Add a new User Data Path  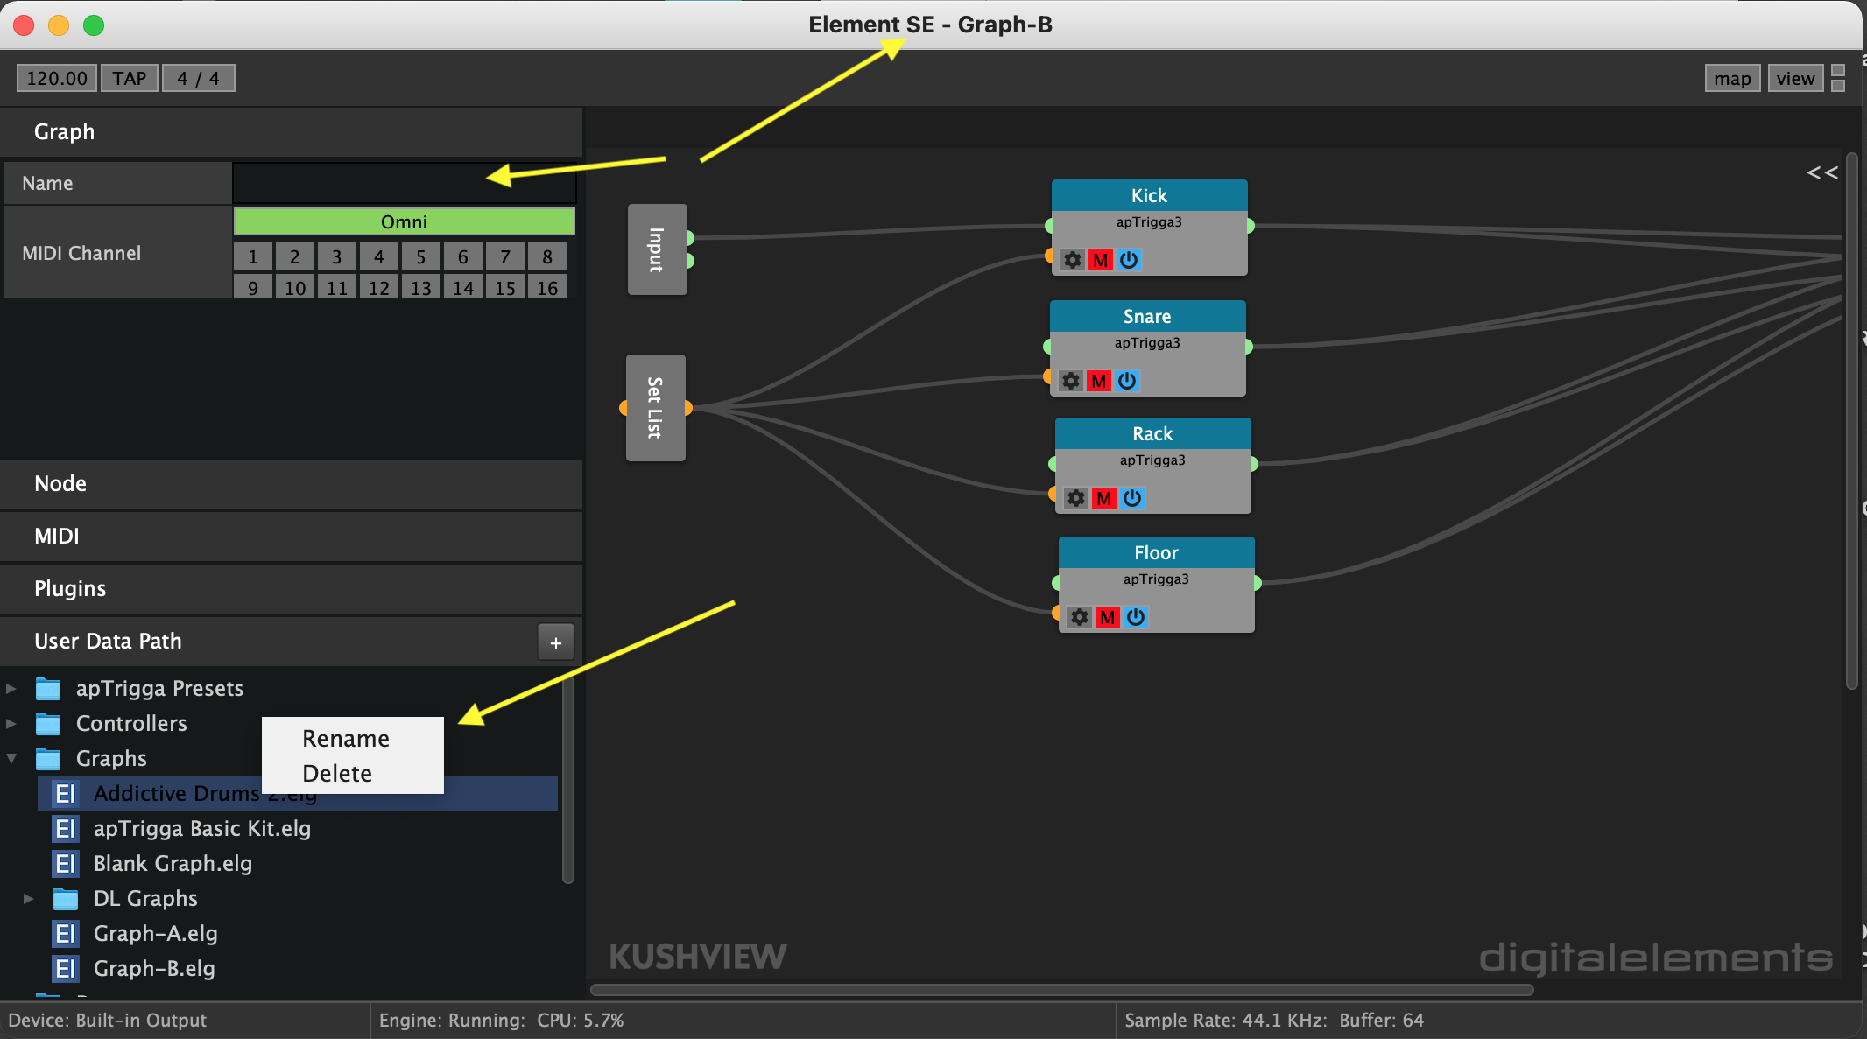pyautogui.click(x=555, y=642)
